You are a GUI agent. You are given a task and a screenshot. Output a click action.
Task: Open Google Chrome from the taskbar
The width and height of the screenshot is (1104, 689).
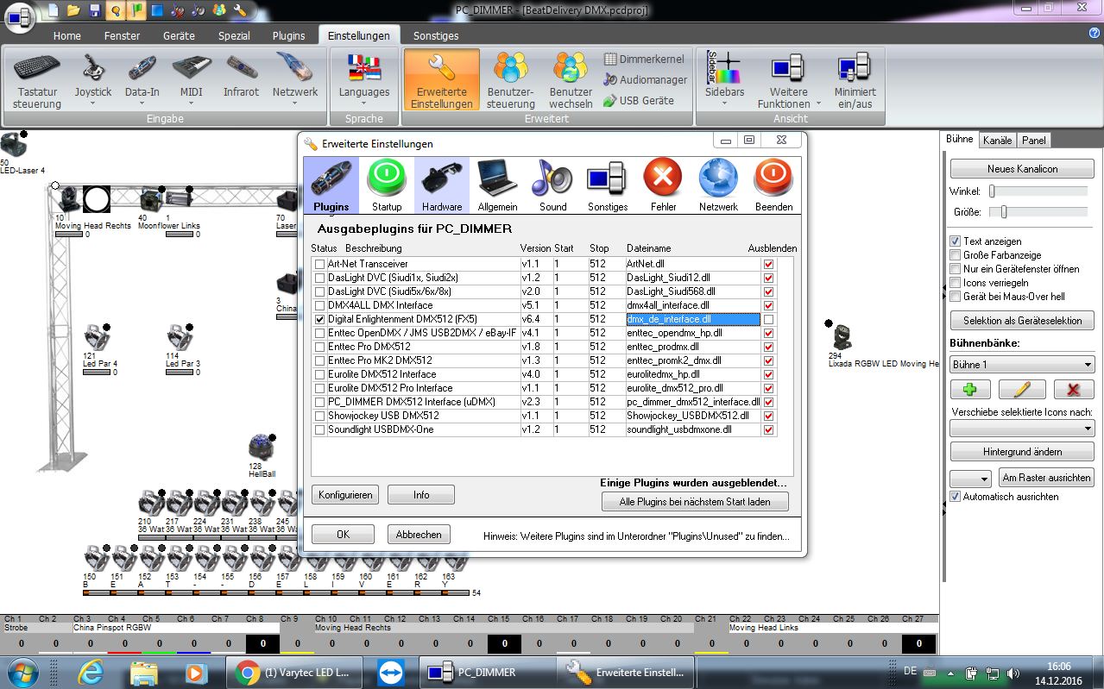pyautogui.click(x=293, y=673)
